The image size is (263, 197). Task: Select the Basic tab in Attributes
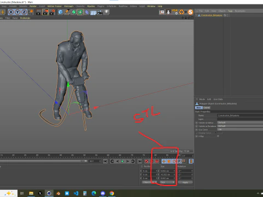[x=199, y=108]
